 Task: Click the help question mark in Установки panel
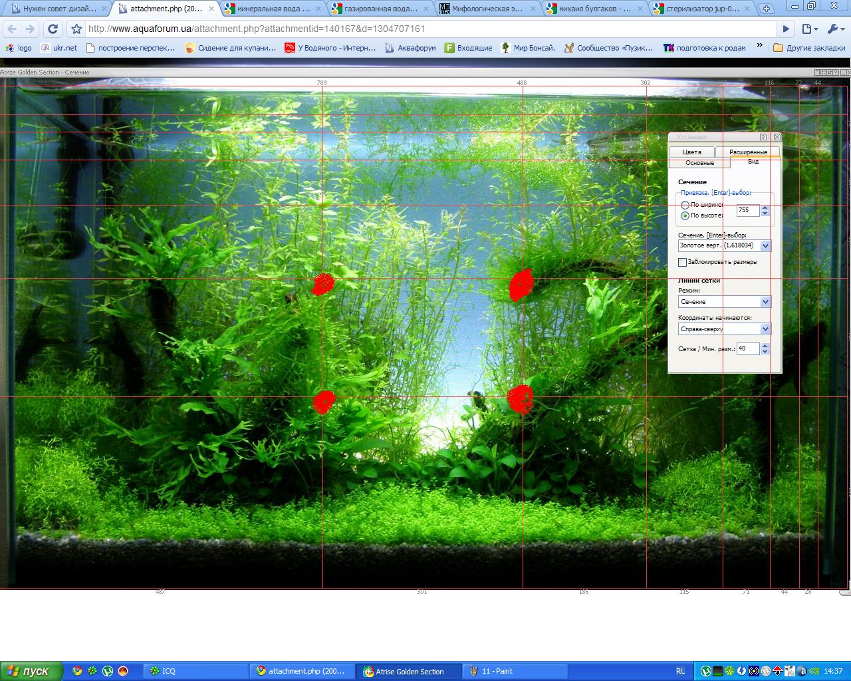tap(763, 137)
